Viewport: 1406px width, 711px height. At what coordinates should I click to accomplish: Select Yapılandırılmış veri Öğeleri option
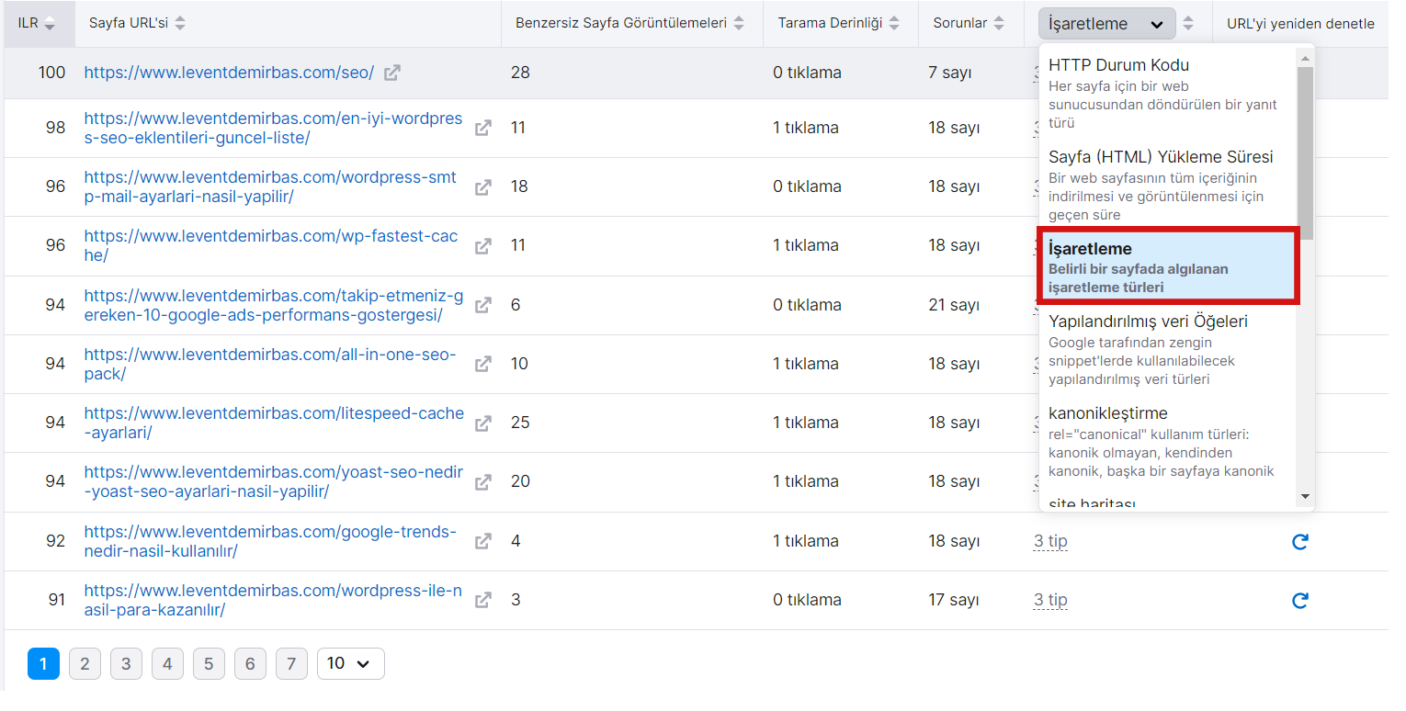click(x=1168, y=349)
